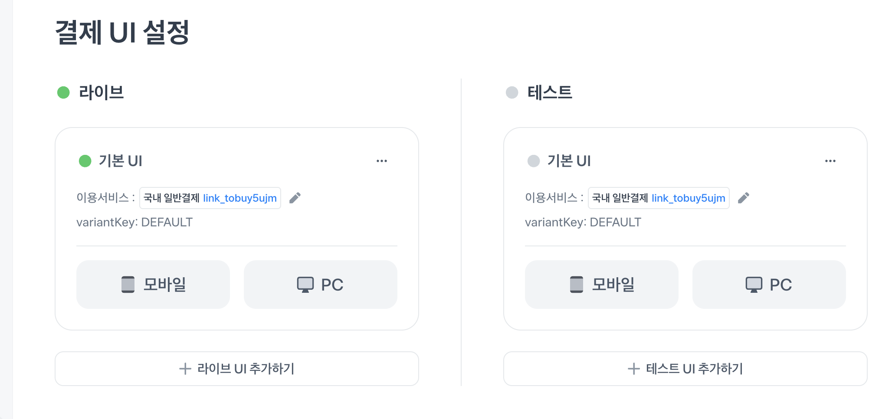Click PC button in Live card

pyautogui.click(x=321, y=285)
